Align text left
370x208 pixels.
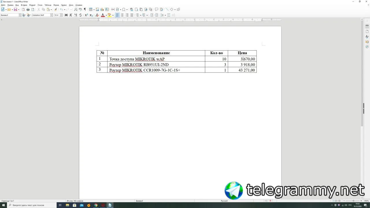[117, 15]
